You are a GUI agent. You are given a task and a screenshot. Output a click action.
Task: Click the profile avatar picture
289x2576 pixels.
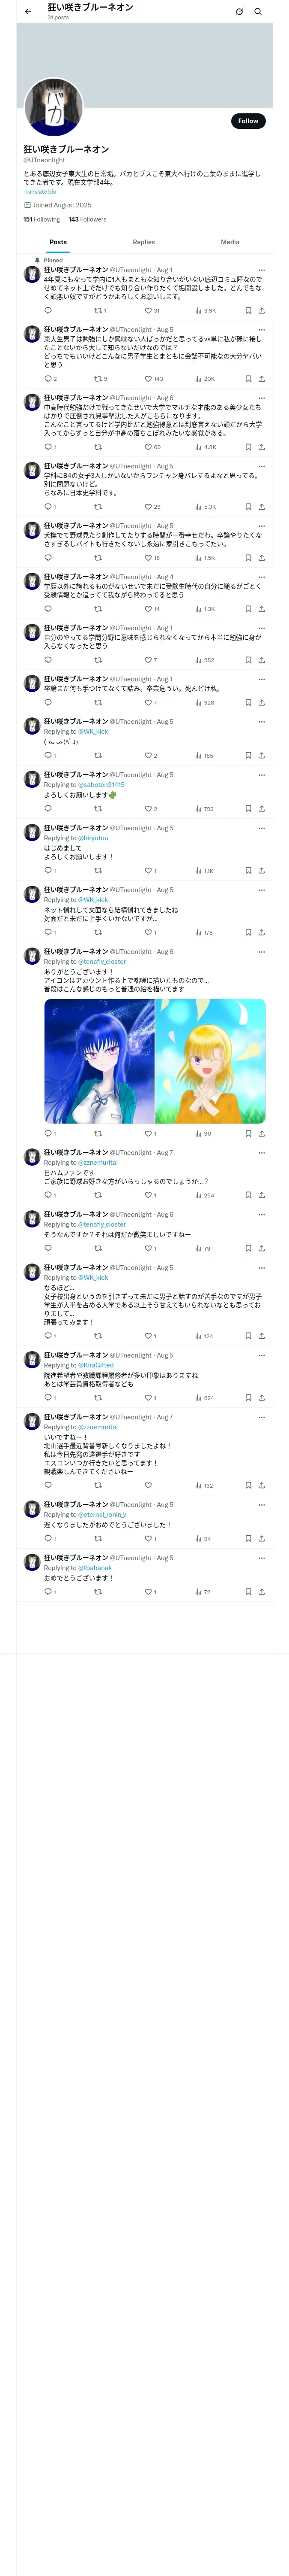[x=53, y=107]
